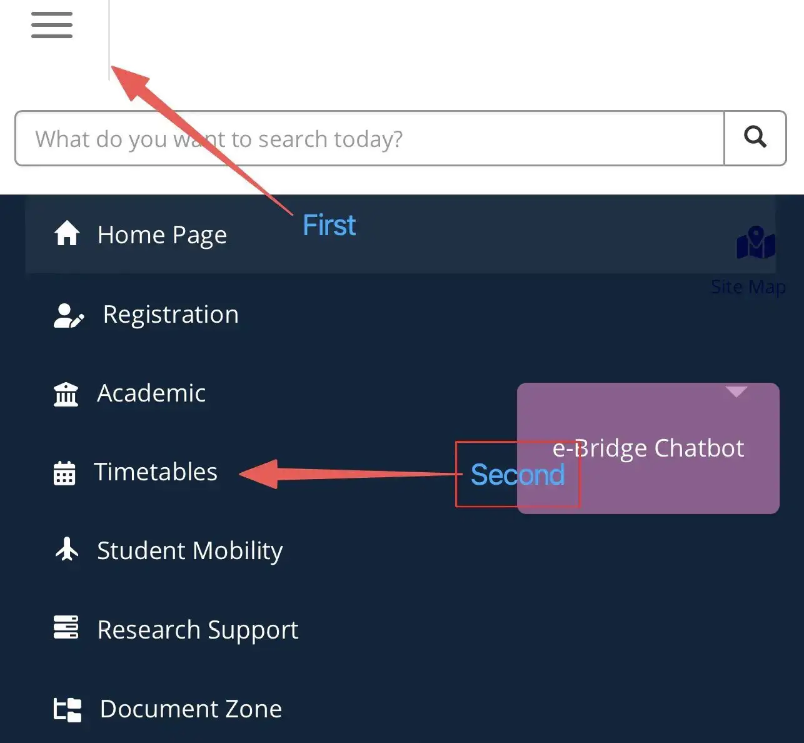Open the Timetables menu entry
804x743 pixels.
point(156,472)
